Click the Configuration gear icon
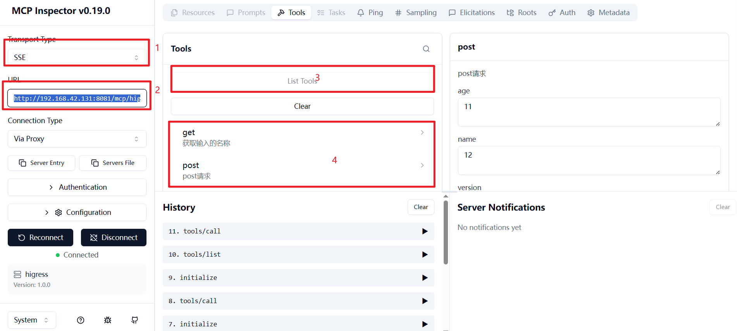The height and width of the screenshot is (331, 737). click(x=59, y=213)
